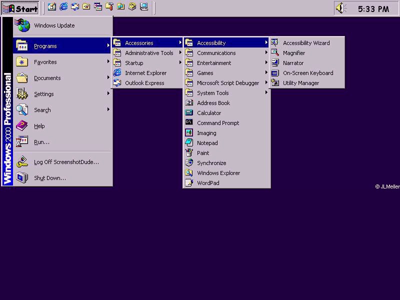Click the Start button
Image resolution: width=400 pixels, height=300 pixels.
[20, 8]
